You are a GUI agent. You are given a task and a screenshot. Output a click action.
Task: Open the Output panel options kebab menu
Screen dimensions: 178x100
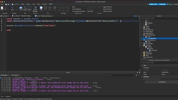tap(139, 75)
